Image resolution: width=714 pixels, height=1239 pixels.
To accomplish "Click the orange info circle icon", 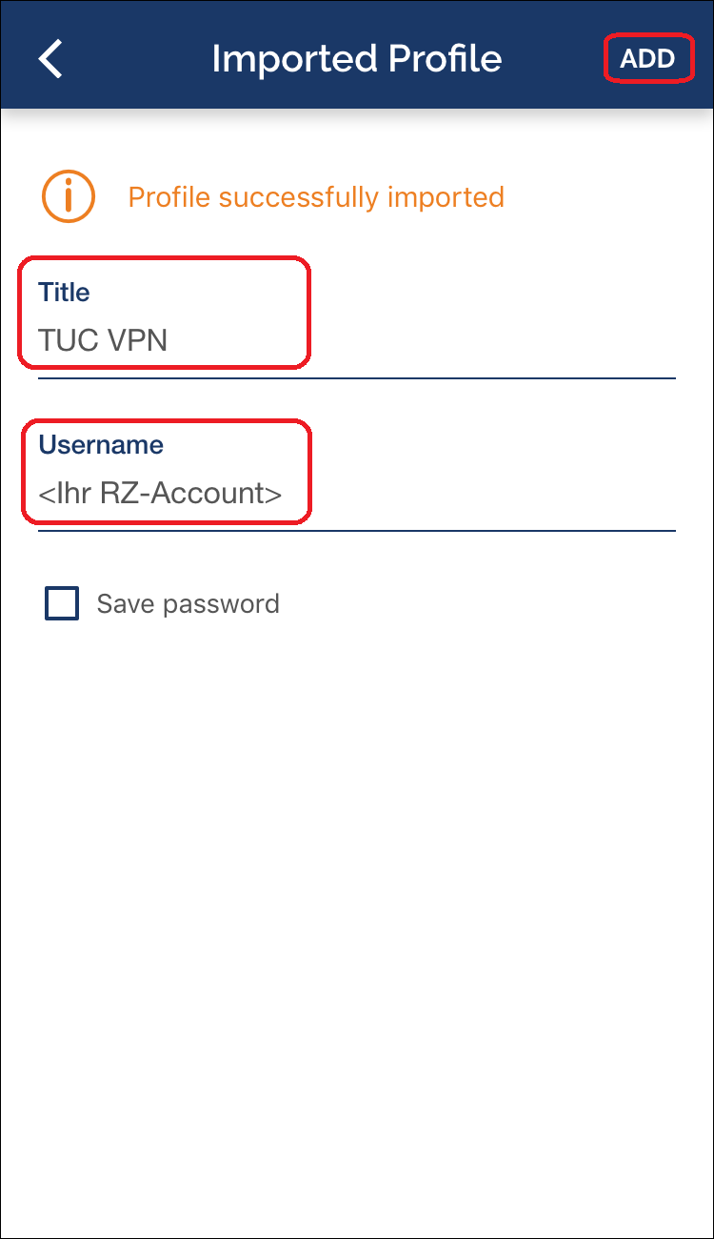I will (68, 196).
